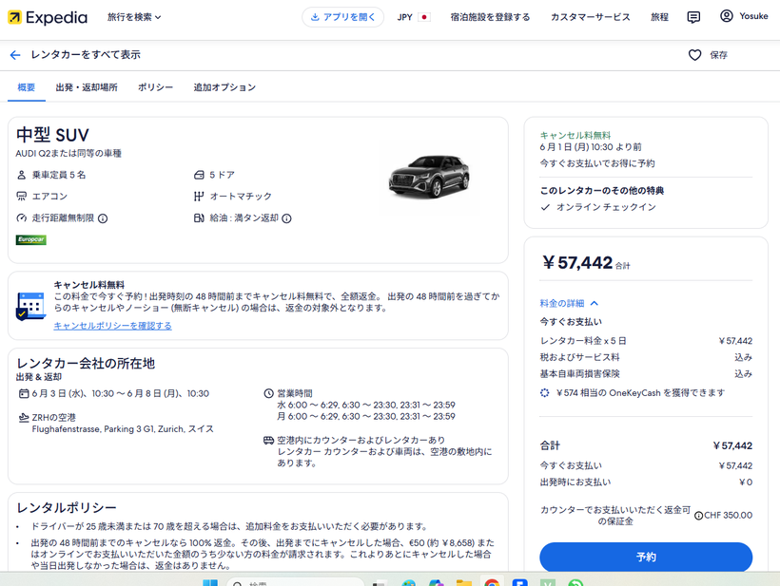Click the airport plane icon by ZRHの空港
The image size is (780, 586).
pos(24,417)
